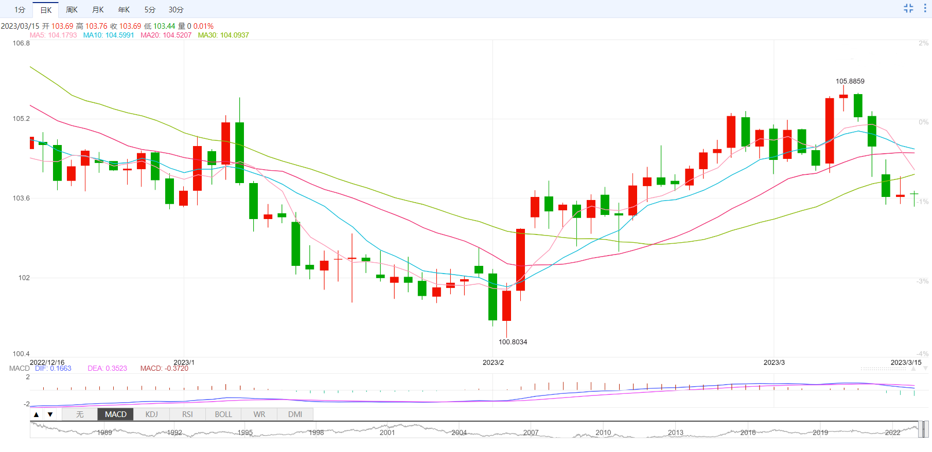Select the RSI indicator option
Image resolution: width=932 pixels, height=452 pixels.
[x=187, y=414]
